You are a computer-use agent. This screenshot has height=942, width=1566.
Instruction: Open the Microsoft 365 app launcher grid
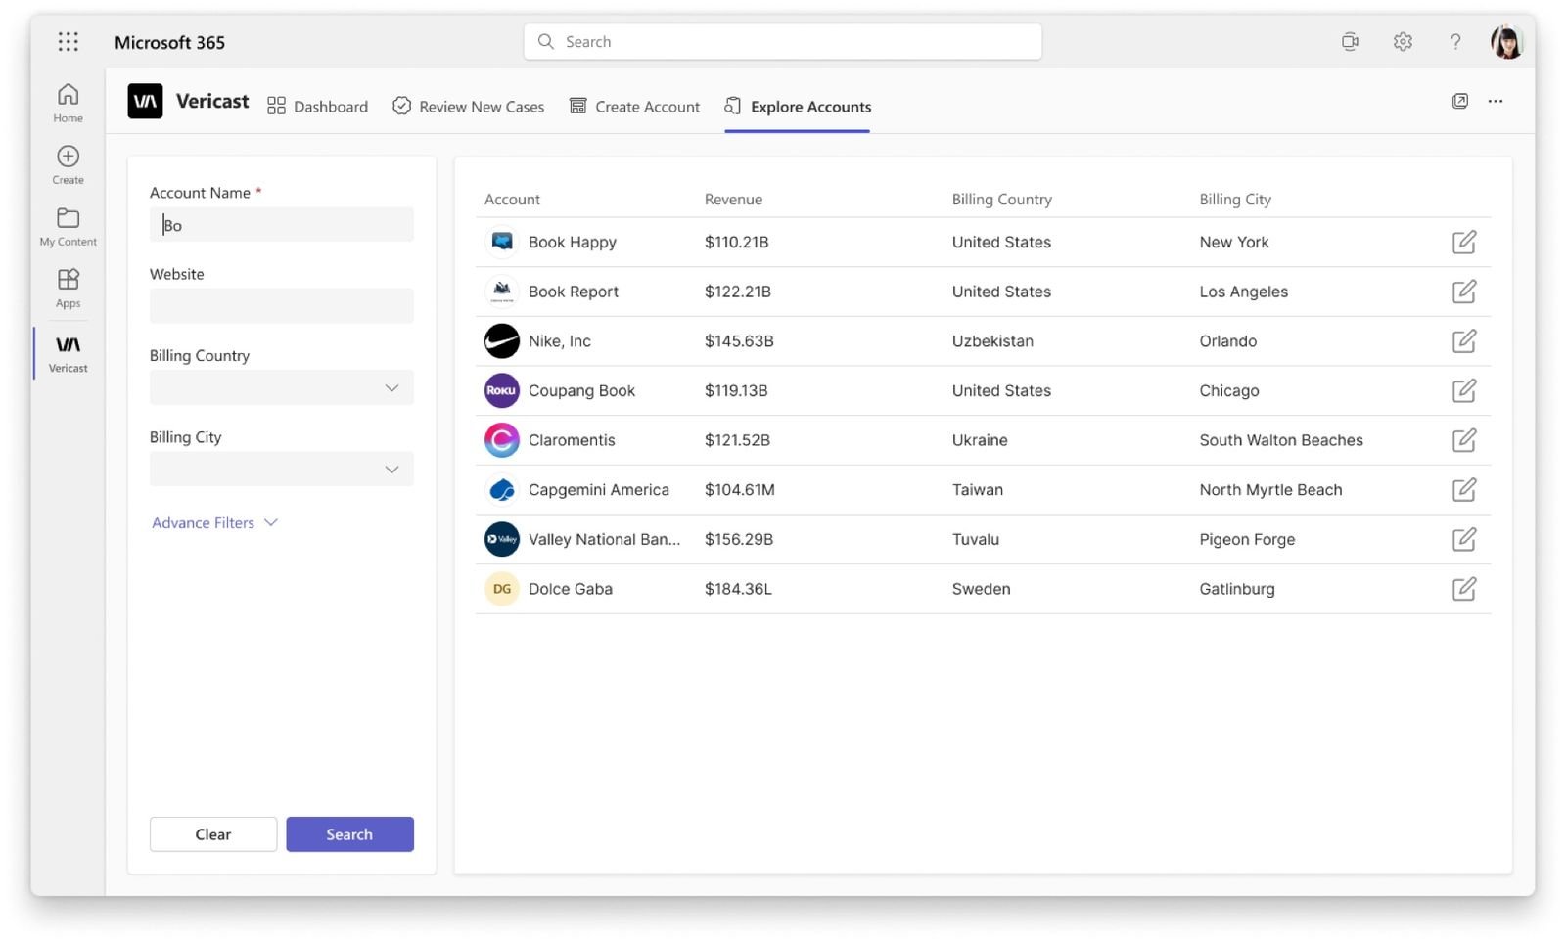point(68,41)
